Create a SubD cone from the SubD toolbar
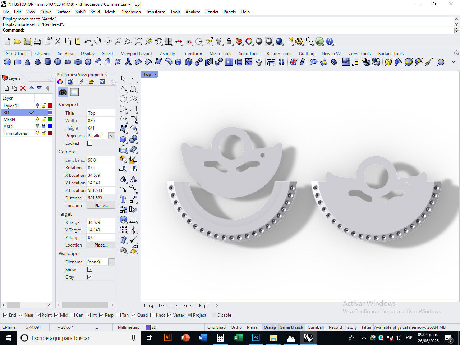Viewport: 460px width, 345px height. (27, 62)
